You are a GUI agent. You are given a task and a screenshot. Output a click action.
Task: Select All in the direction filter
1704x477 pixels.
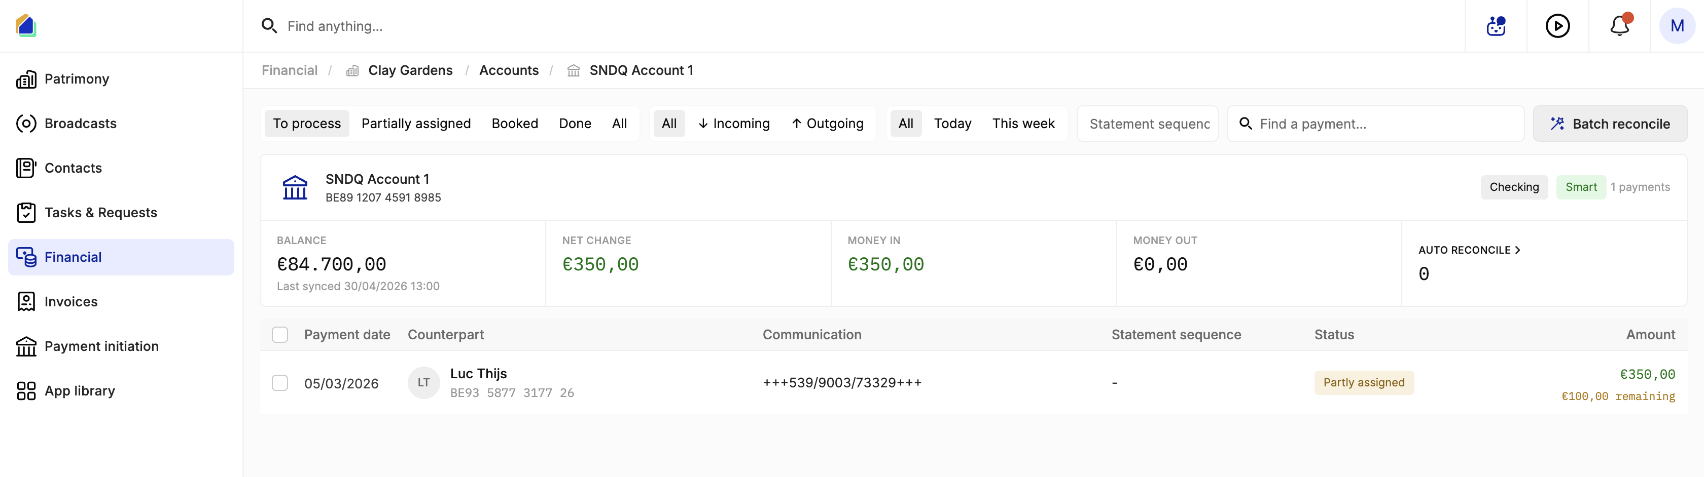[x=669, y=124]
